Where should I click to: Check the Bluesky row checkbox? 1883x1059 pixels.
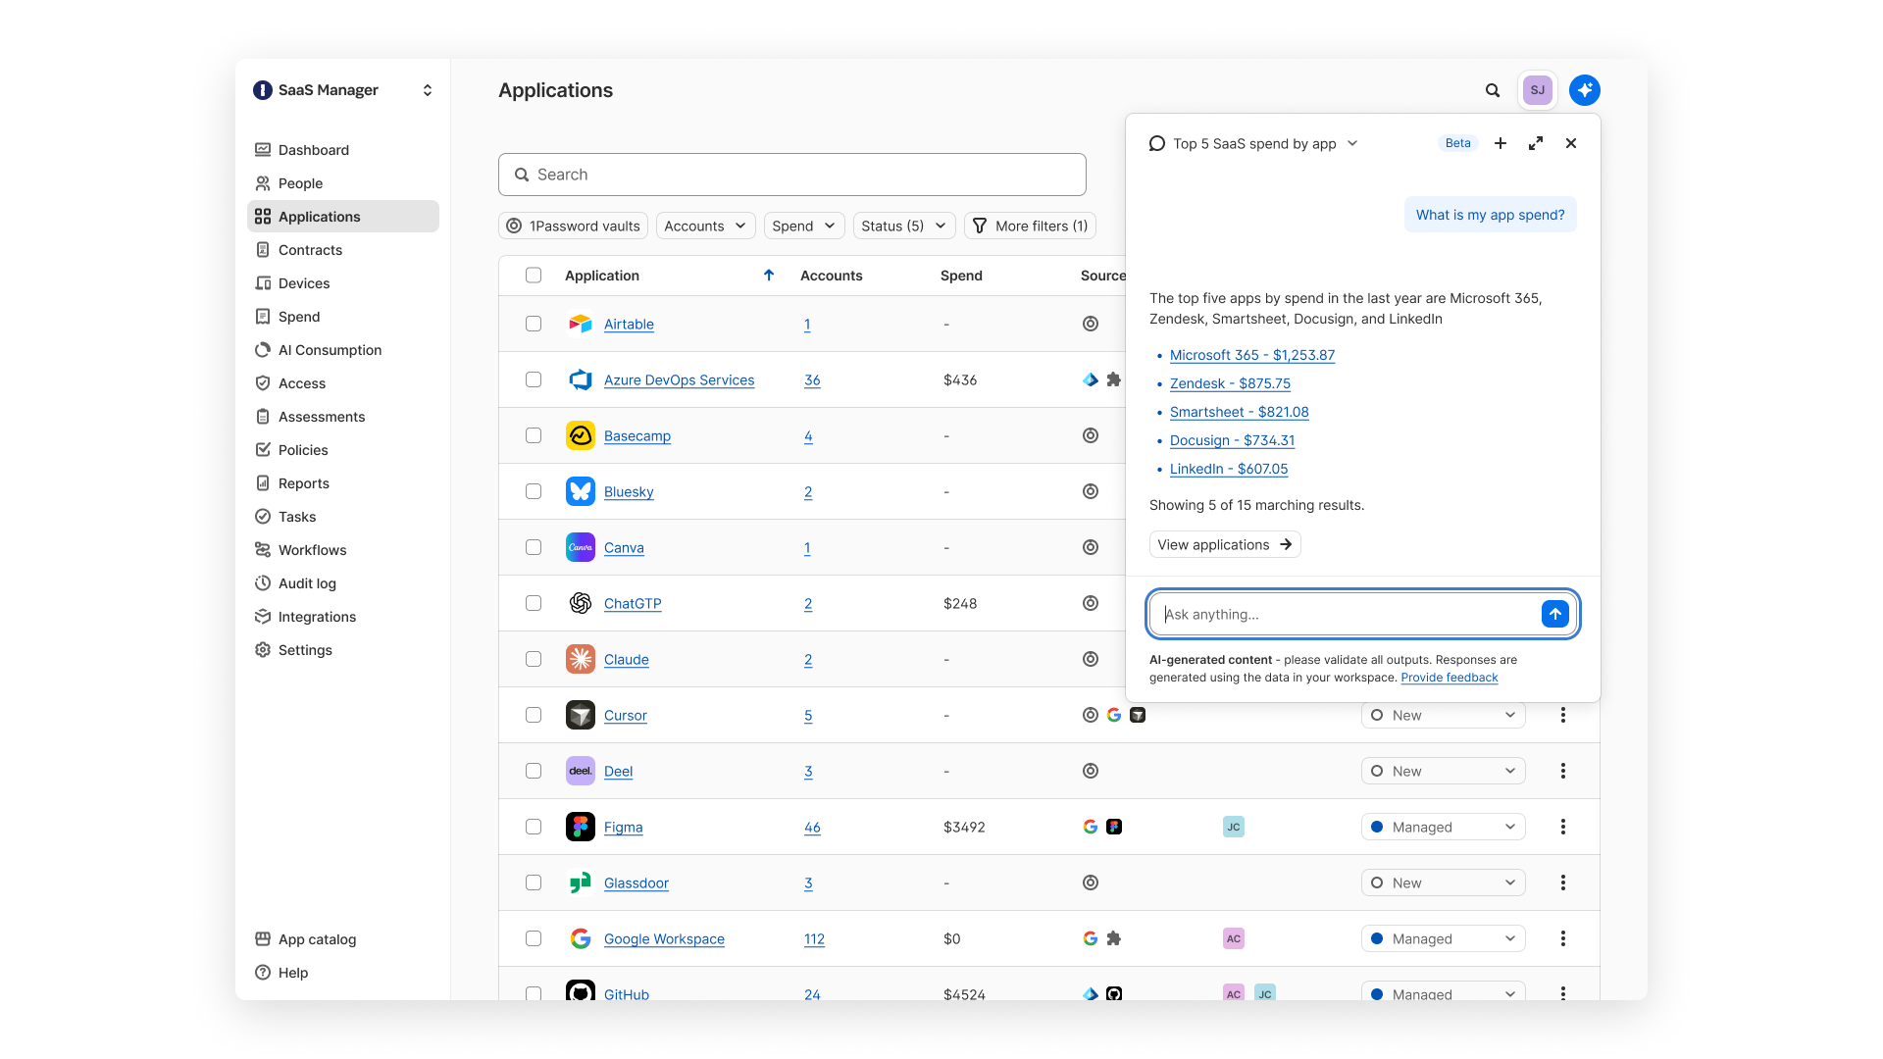pos(534,491)
